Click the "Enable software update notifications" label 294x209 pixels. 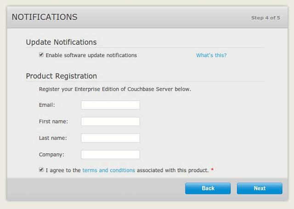(x=91, y=55)
